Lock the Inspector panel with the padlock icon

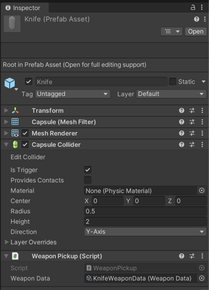[193, 7]
